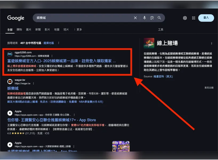Image resolution: width=218 pixels, height=160 pixels.
Task: Open the 富遊娛樂城官方入口 result title
Action: click(62, 61)
